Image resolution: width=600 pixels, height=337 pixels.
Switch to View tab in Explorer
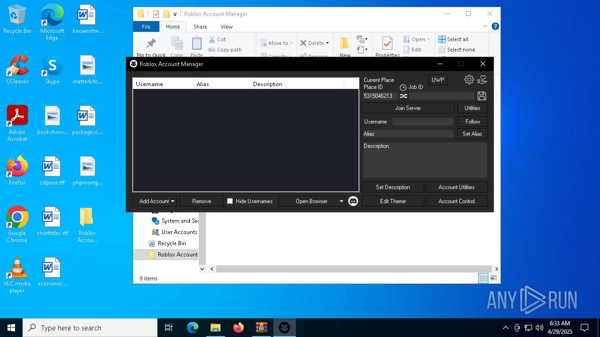pyautogui.click(x=226, y=27)
